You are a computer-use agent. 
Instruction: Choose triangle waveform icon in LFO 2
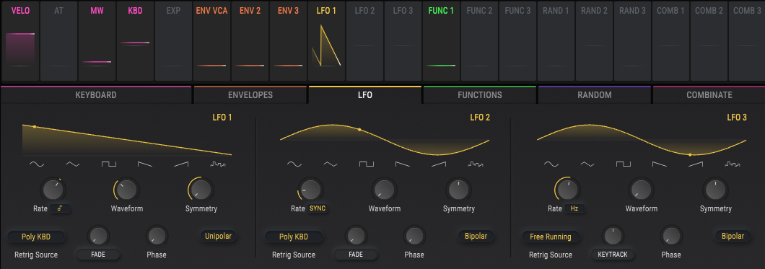coord(331,164)
